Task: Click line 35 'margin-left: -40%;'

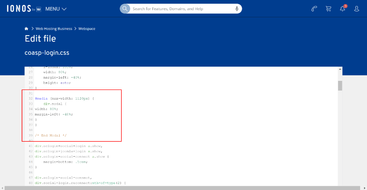Action: [x=54, y=114]
